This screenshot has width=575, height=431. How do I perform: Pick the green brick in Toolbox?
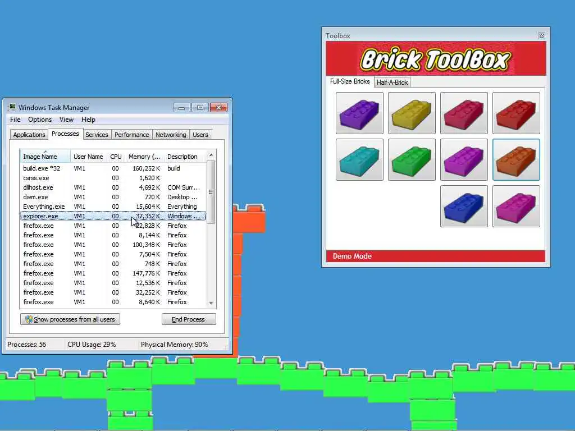pyautogui.click(x=412, y=159)
